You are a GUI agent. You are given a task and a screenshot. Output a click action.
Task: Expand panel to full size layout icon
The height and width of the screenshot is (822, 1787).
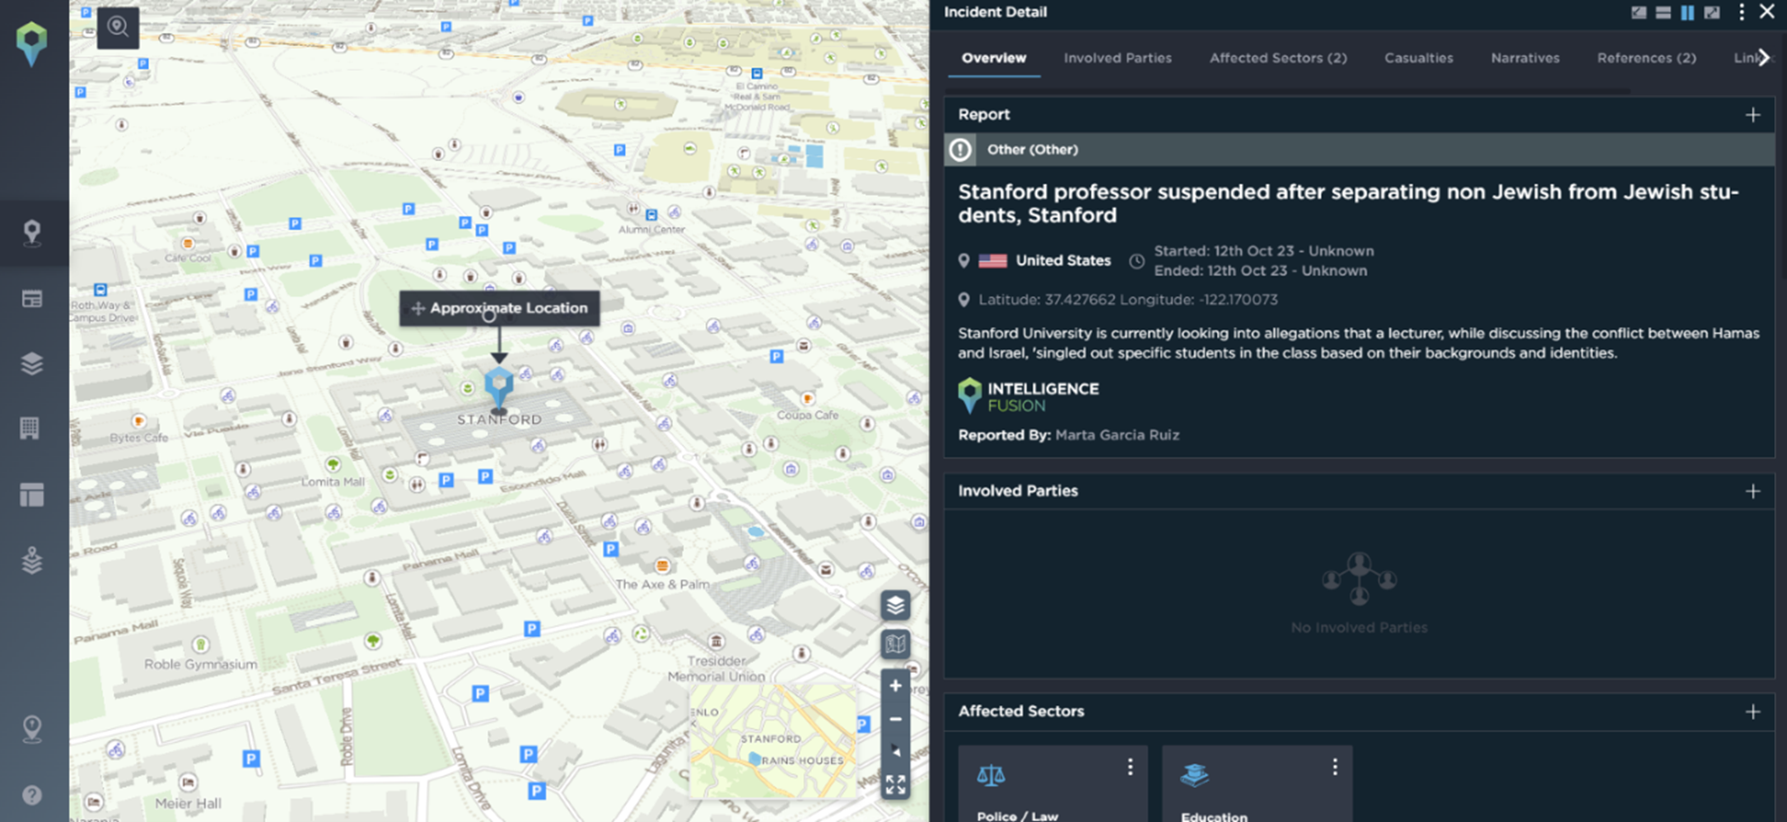(x=1712, y=12)
